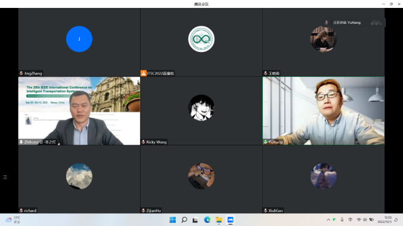This screenshot has width=403, height=226.
Task: Click the Tencent Meeting logo in speaker bar
Action: point(377,23)
